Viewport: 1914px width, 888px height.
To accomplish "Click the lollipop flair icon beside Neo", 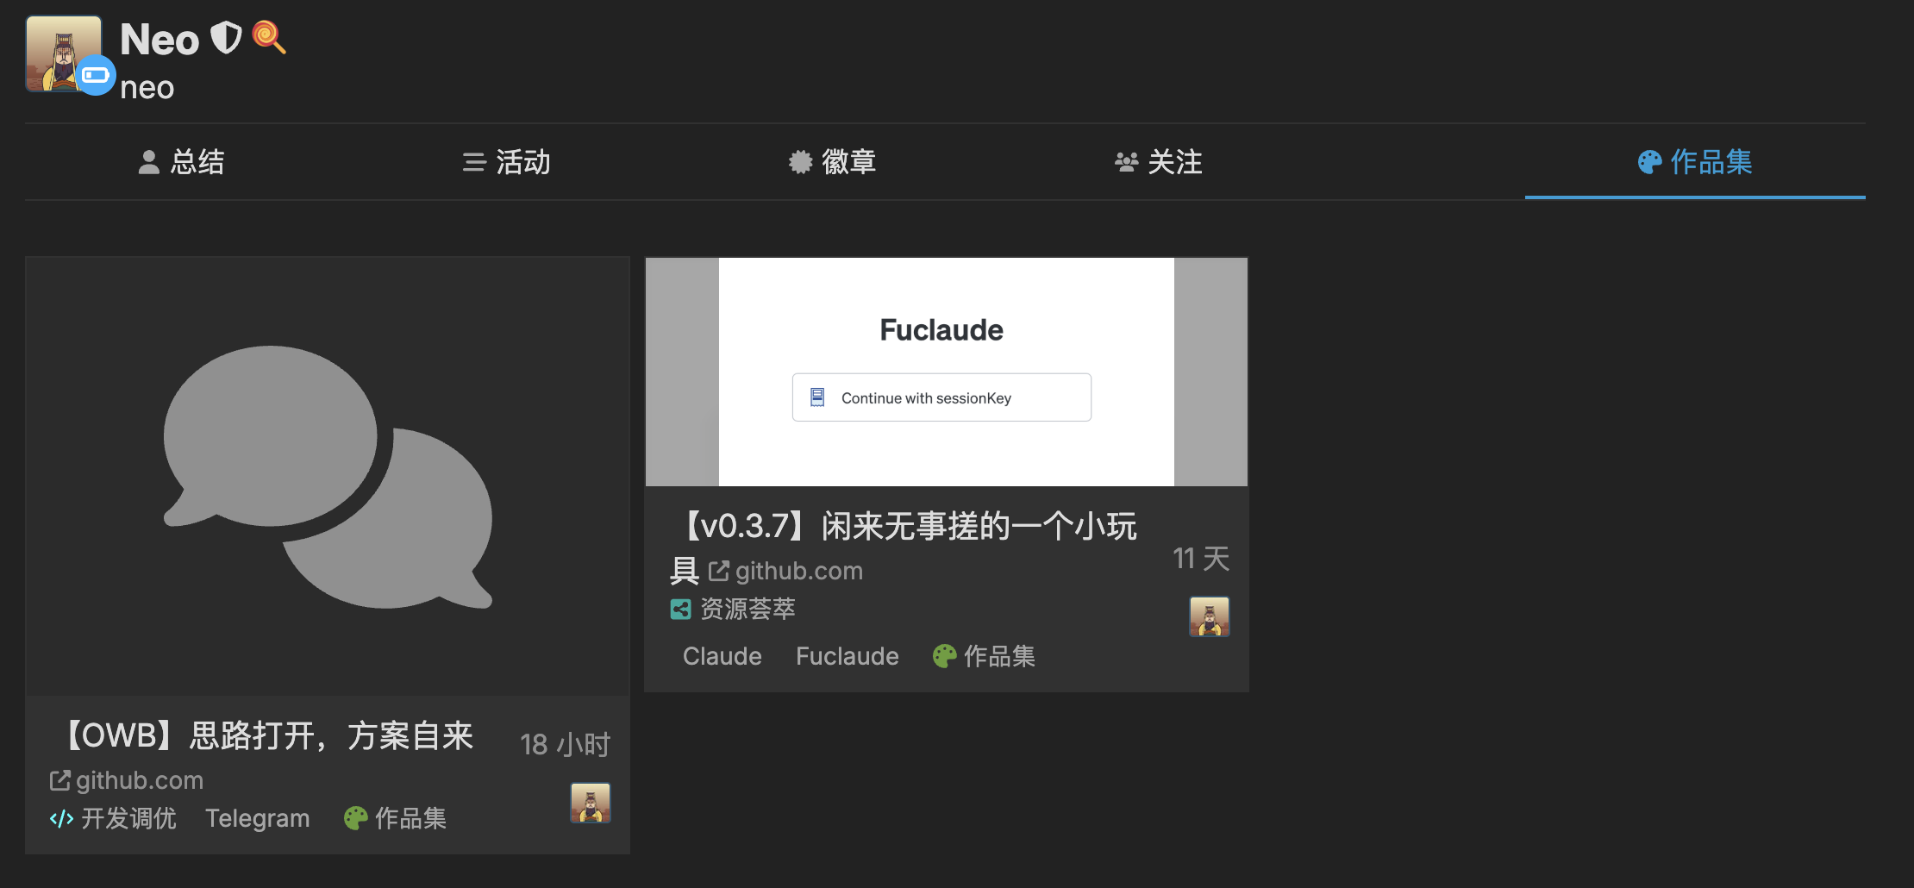I will [x=269, y=37].
